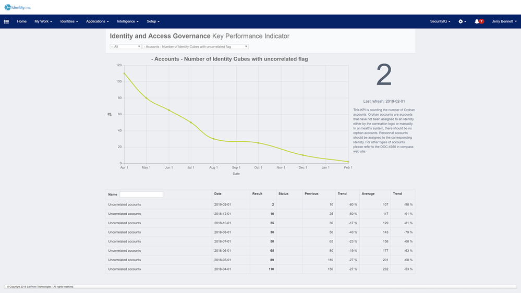The height and width of the screenshot is (293, 521).
Task: Open the '-- All' category dropdown
Action: [x=125, y=46]
